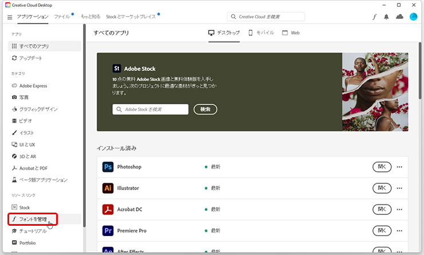Viewport: 424px width, 255px height.
Task: Click the Illustrator app icon
Action: point(108,188)
